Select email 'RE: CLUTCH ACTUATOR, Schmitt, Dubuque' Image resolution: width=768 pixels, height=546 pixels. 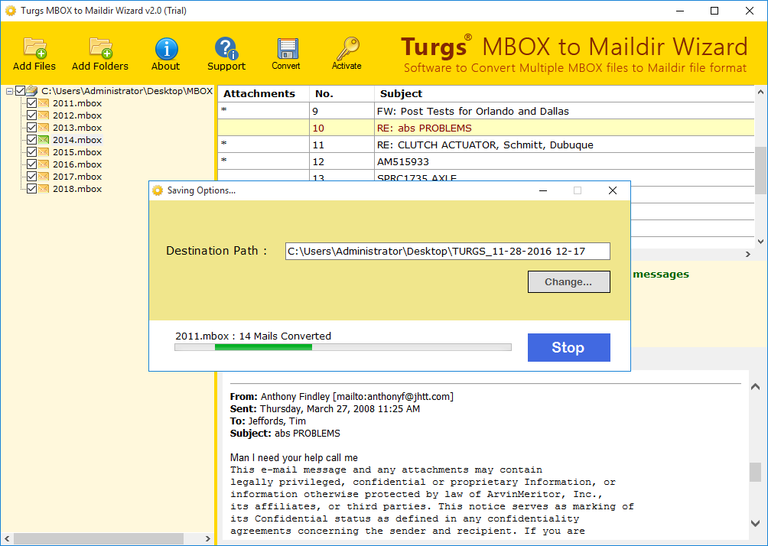pyautogui.click(x=485, y=145)
